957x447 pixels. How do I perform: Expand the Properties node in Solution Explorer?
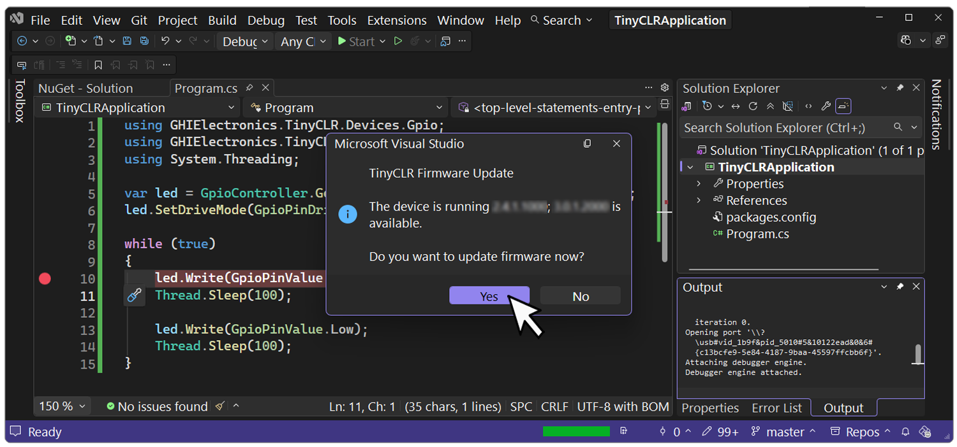[699, 183]
